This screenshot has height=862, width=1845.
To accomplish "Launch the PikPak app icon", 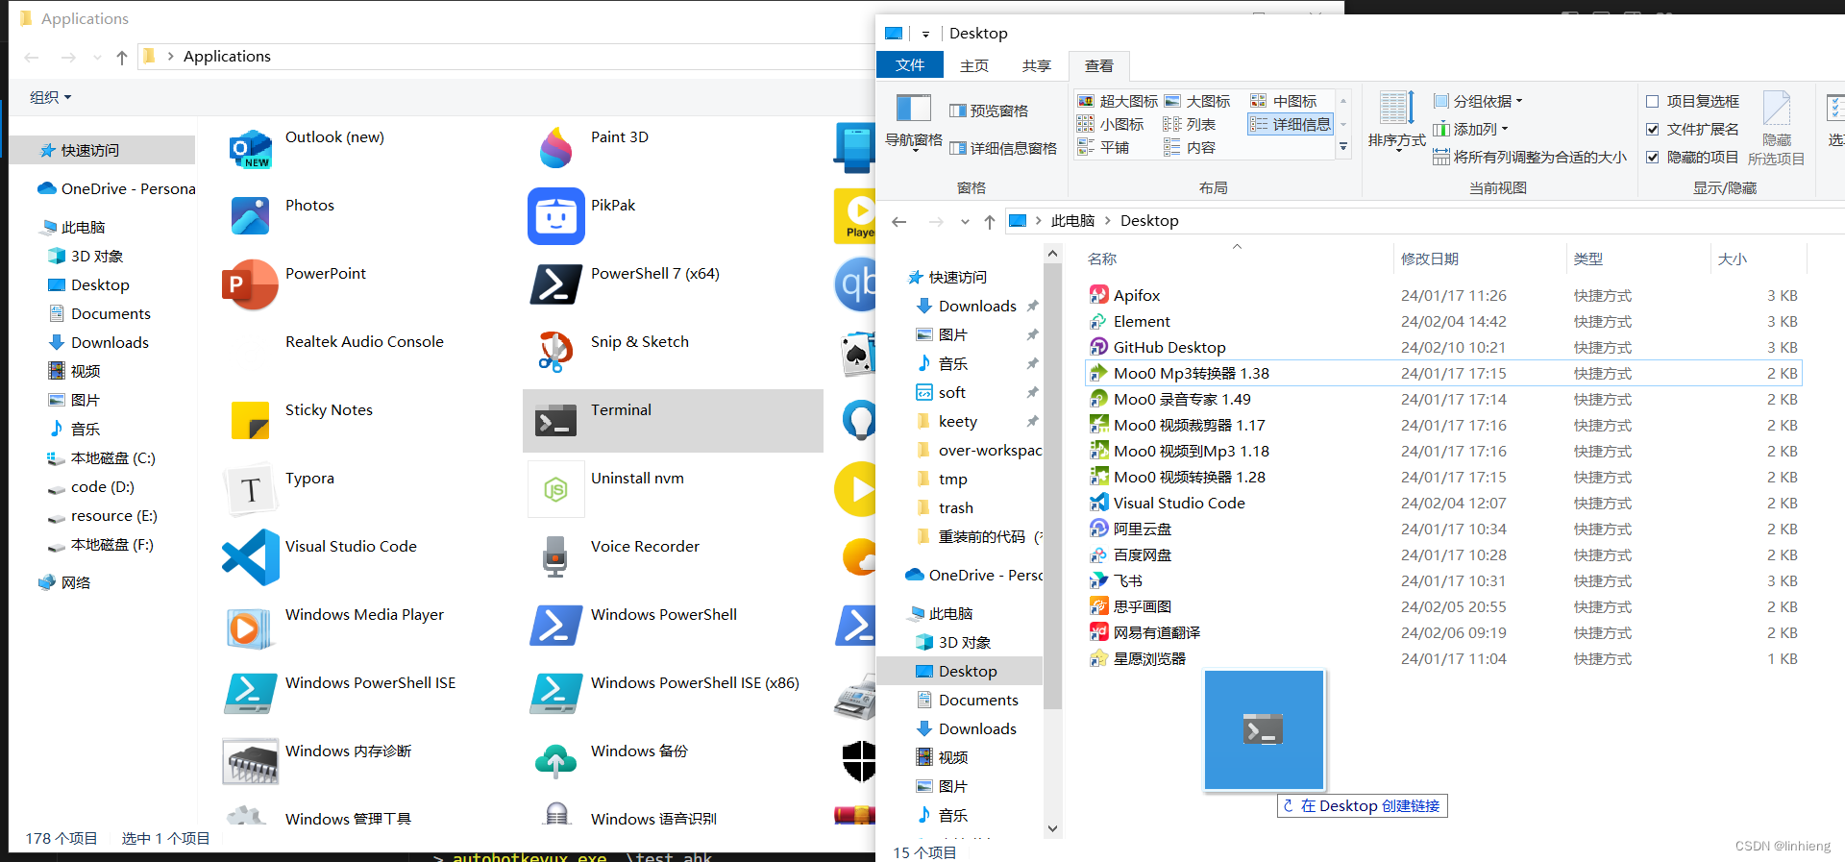I will pyautogui.click(x=556, y=216).
